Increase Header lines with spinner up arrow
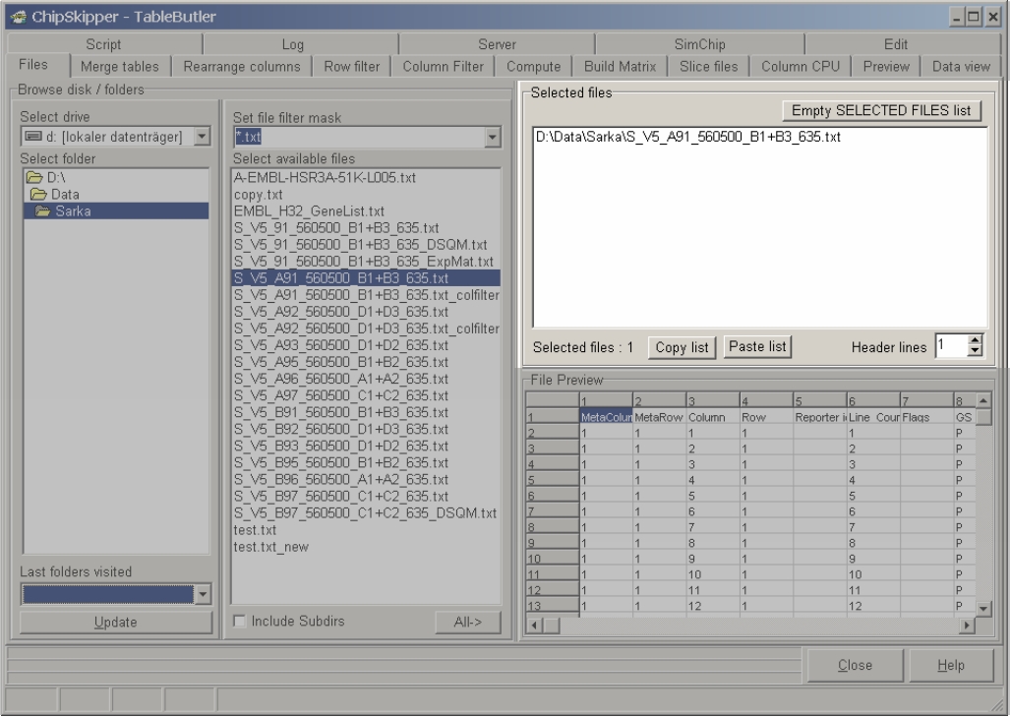This screenshot has height=717, width=1010. click(x=976, y=341)
